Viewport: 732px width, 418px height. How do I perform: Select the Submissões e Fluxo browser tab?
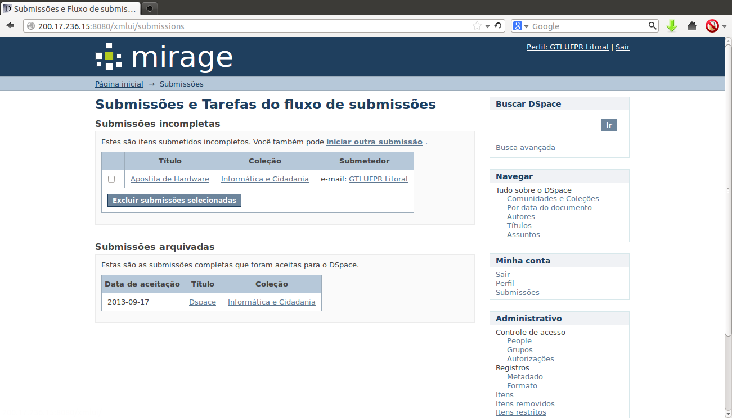71,8
